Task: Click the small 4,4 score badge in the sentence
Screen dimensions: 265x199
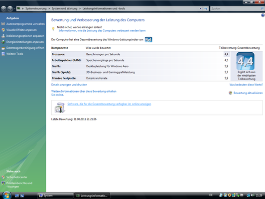Action: 148,40
